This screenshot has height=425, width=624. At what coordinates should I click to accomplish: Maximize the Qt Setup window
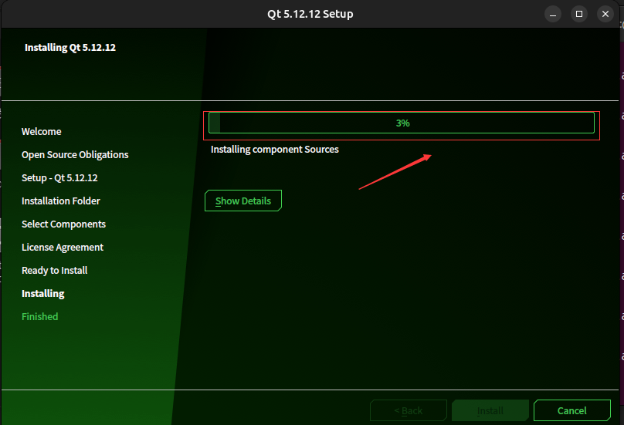pos(579,15)
